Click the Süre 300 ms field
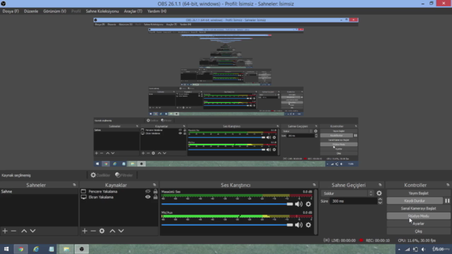This screenshot has height=254, width=452. click(x=353, y=201)
